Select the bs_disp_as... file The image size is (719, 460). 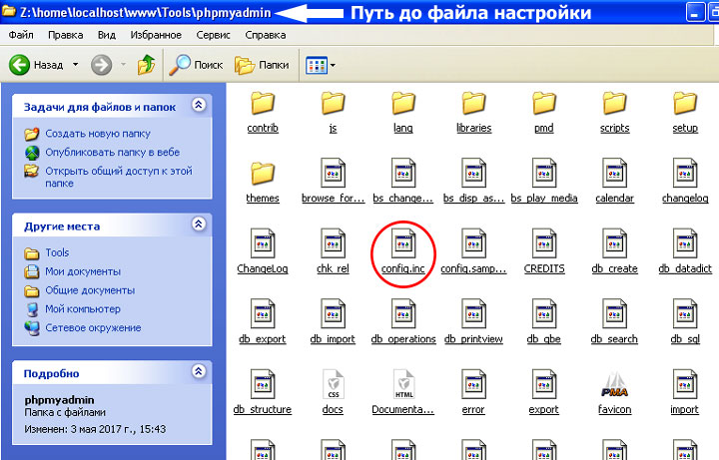coord(473,182)
